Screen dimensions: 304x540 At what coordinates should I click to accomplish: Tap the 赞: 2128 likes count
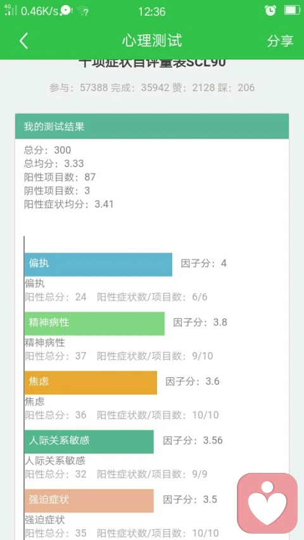tap(192, 87)
